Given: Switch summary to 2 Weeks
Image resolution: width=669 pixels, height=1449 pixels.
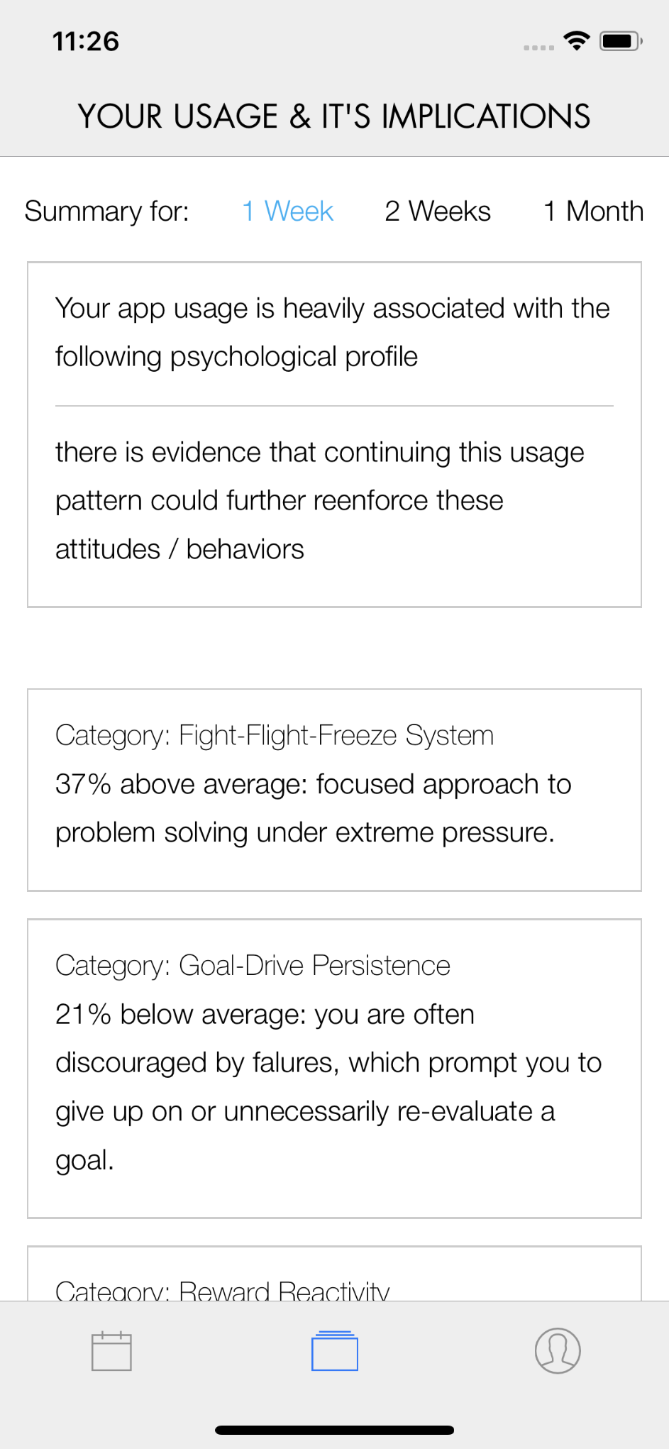Looking at the screenshot, I should coord(437,211).
